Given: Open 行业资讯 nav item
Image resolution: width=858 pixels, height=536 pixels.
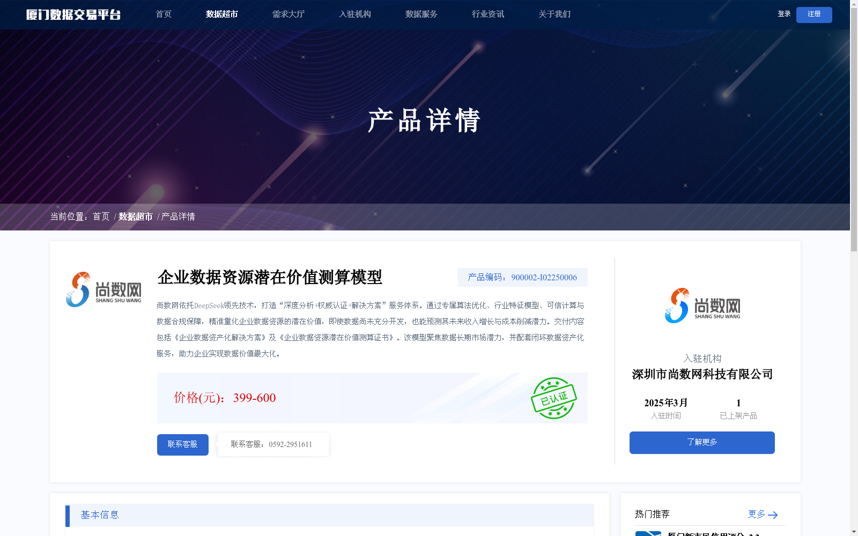Looking at the screenshot, I should [x=488, y=14].
